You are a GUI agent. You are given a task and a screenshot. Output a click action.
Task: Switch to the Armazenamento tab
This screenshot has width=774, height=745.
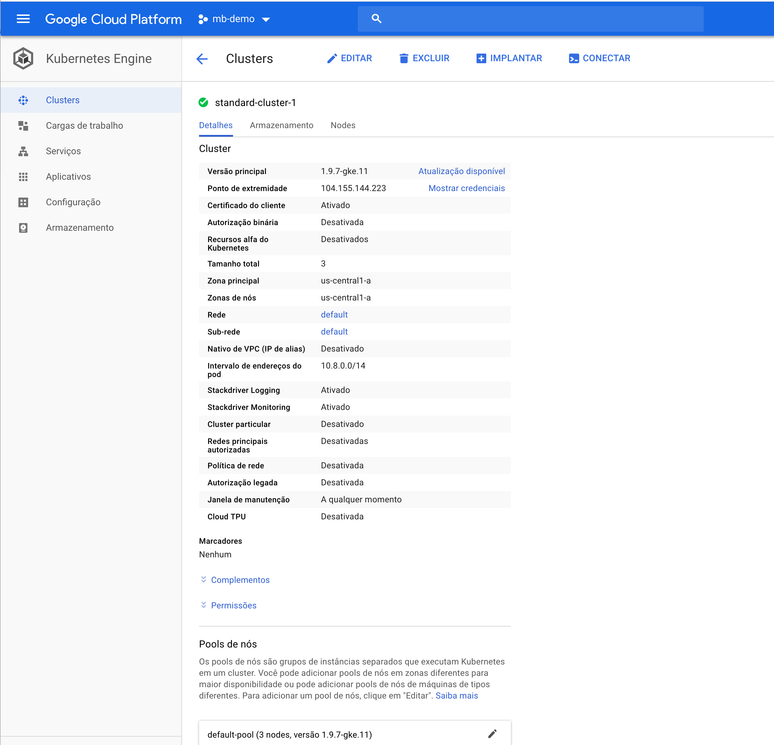coord(282,125)
